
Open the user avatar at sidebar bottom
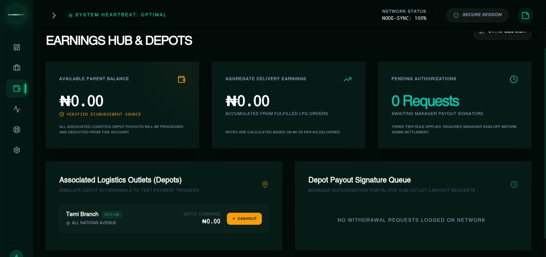[x=16, y=254]
